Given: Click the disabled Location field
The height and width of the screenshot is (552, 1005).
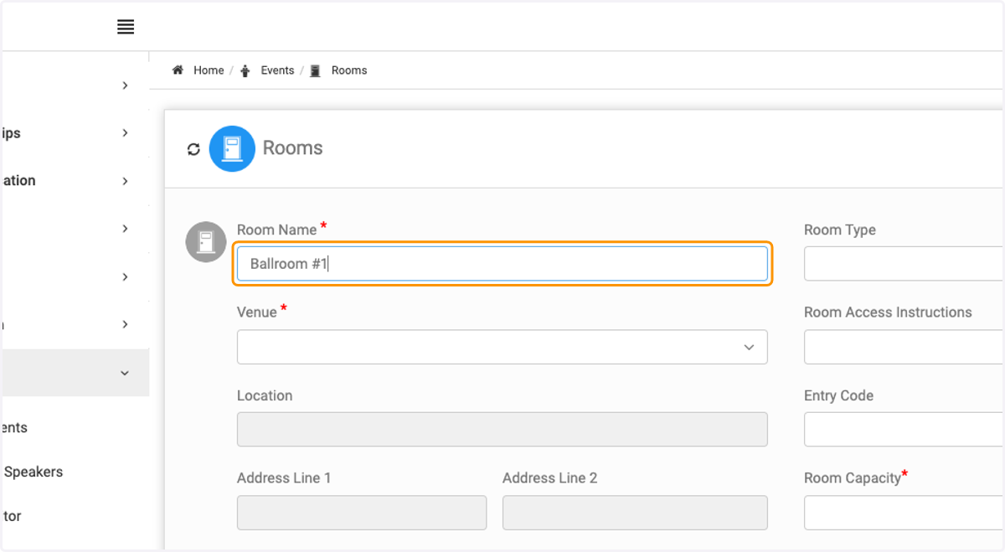Looking at the screenshot, I should click(x=502, y=429).
